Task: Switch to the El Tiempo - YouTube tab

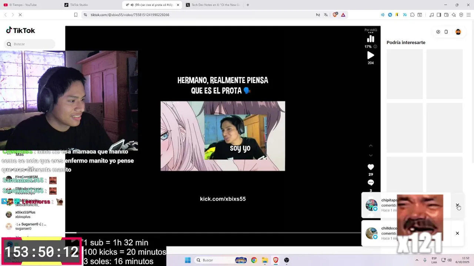Action: point(30,5)
